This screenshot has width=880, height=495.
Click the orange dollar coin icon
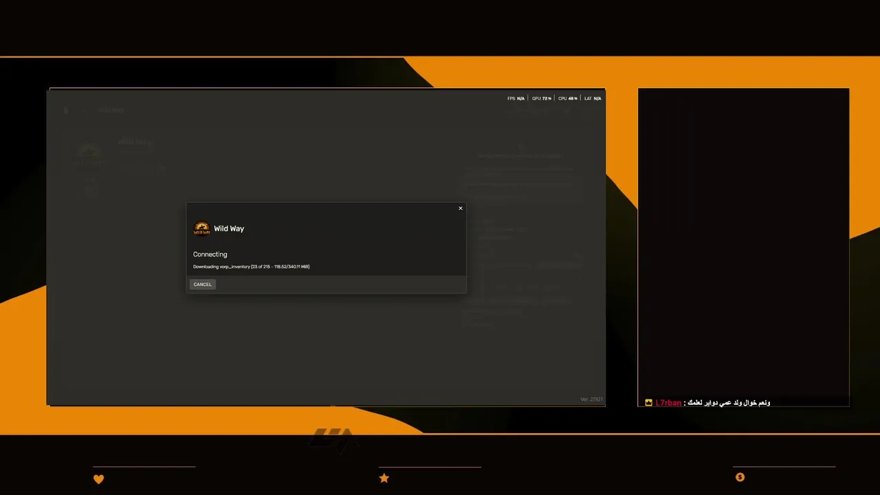click(x=740, y=477)
